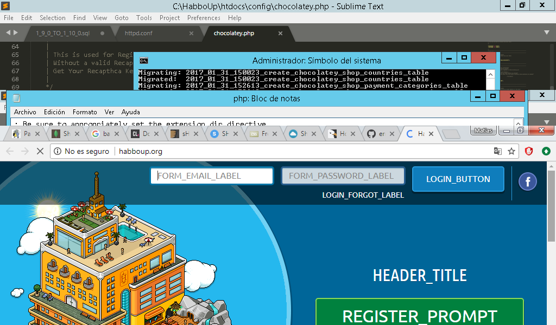556x325 pixels.
Task: Open Sublime Text View menu
Action: [100, 18]
